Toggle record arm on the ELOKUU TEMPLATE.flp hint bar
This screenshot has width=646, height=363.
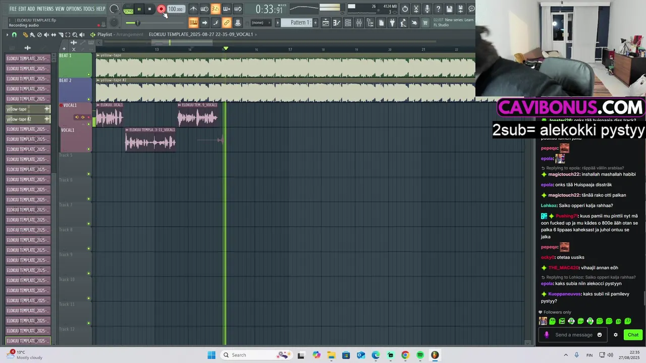point(99,25)
